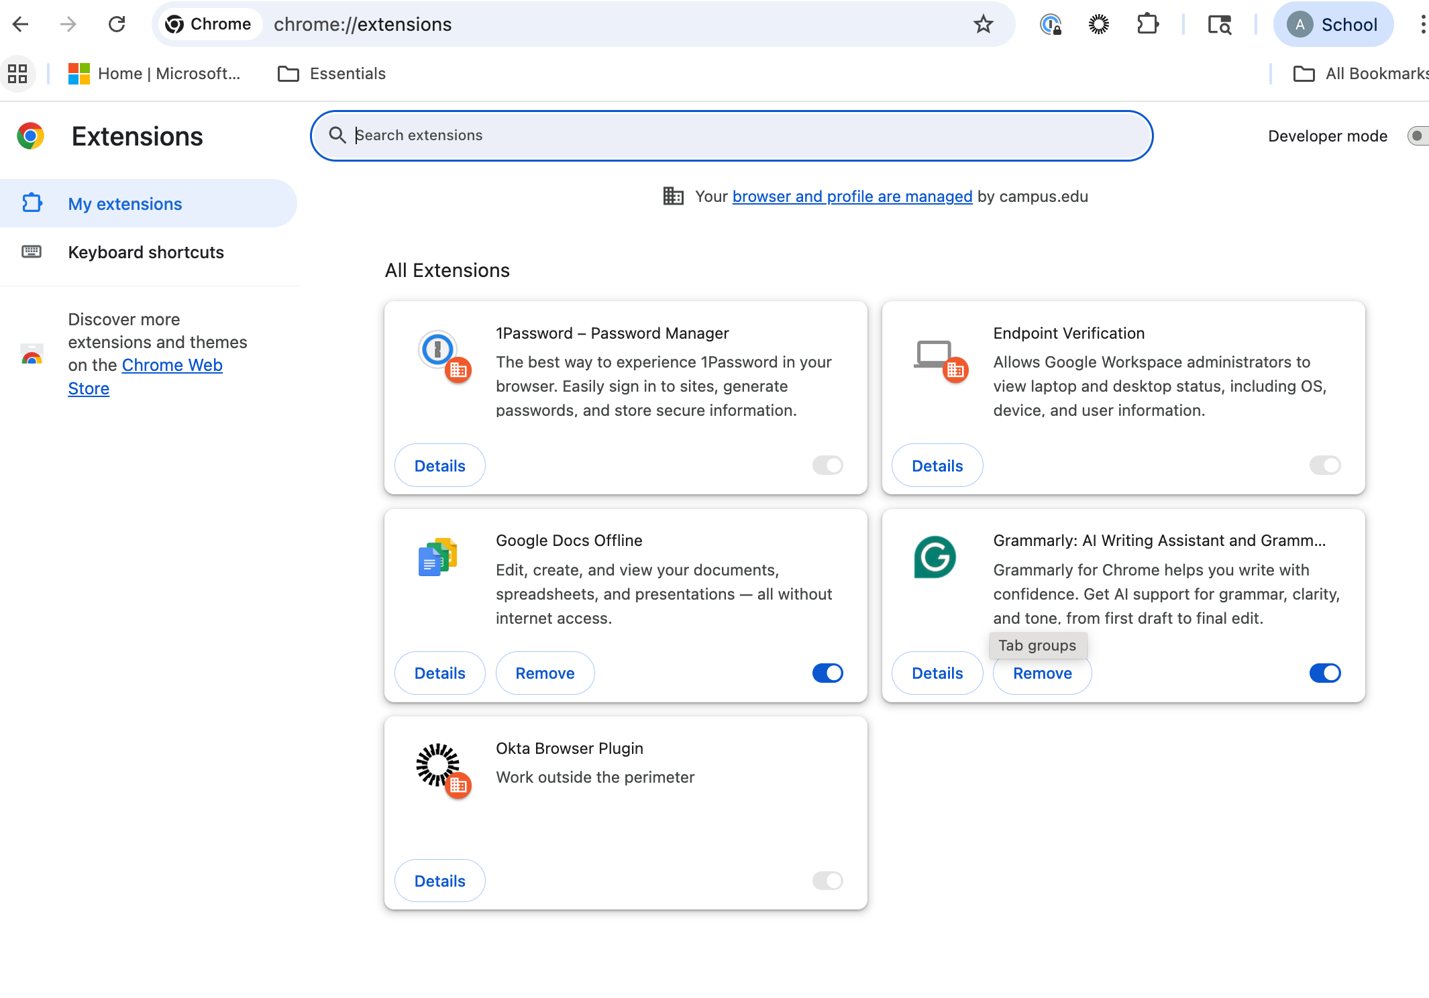Bookmark this page with the star icon
Image resolution: width=1429 pixels, height=998 pixels.
tap(983, 25)
